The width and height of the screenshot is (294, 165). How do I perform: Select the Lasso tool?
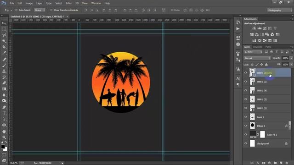tap(4, 35)
